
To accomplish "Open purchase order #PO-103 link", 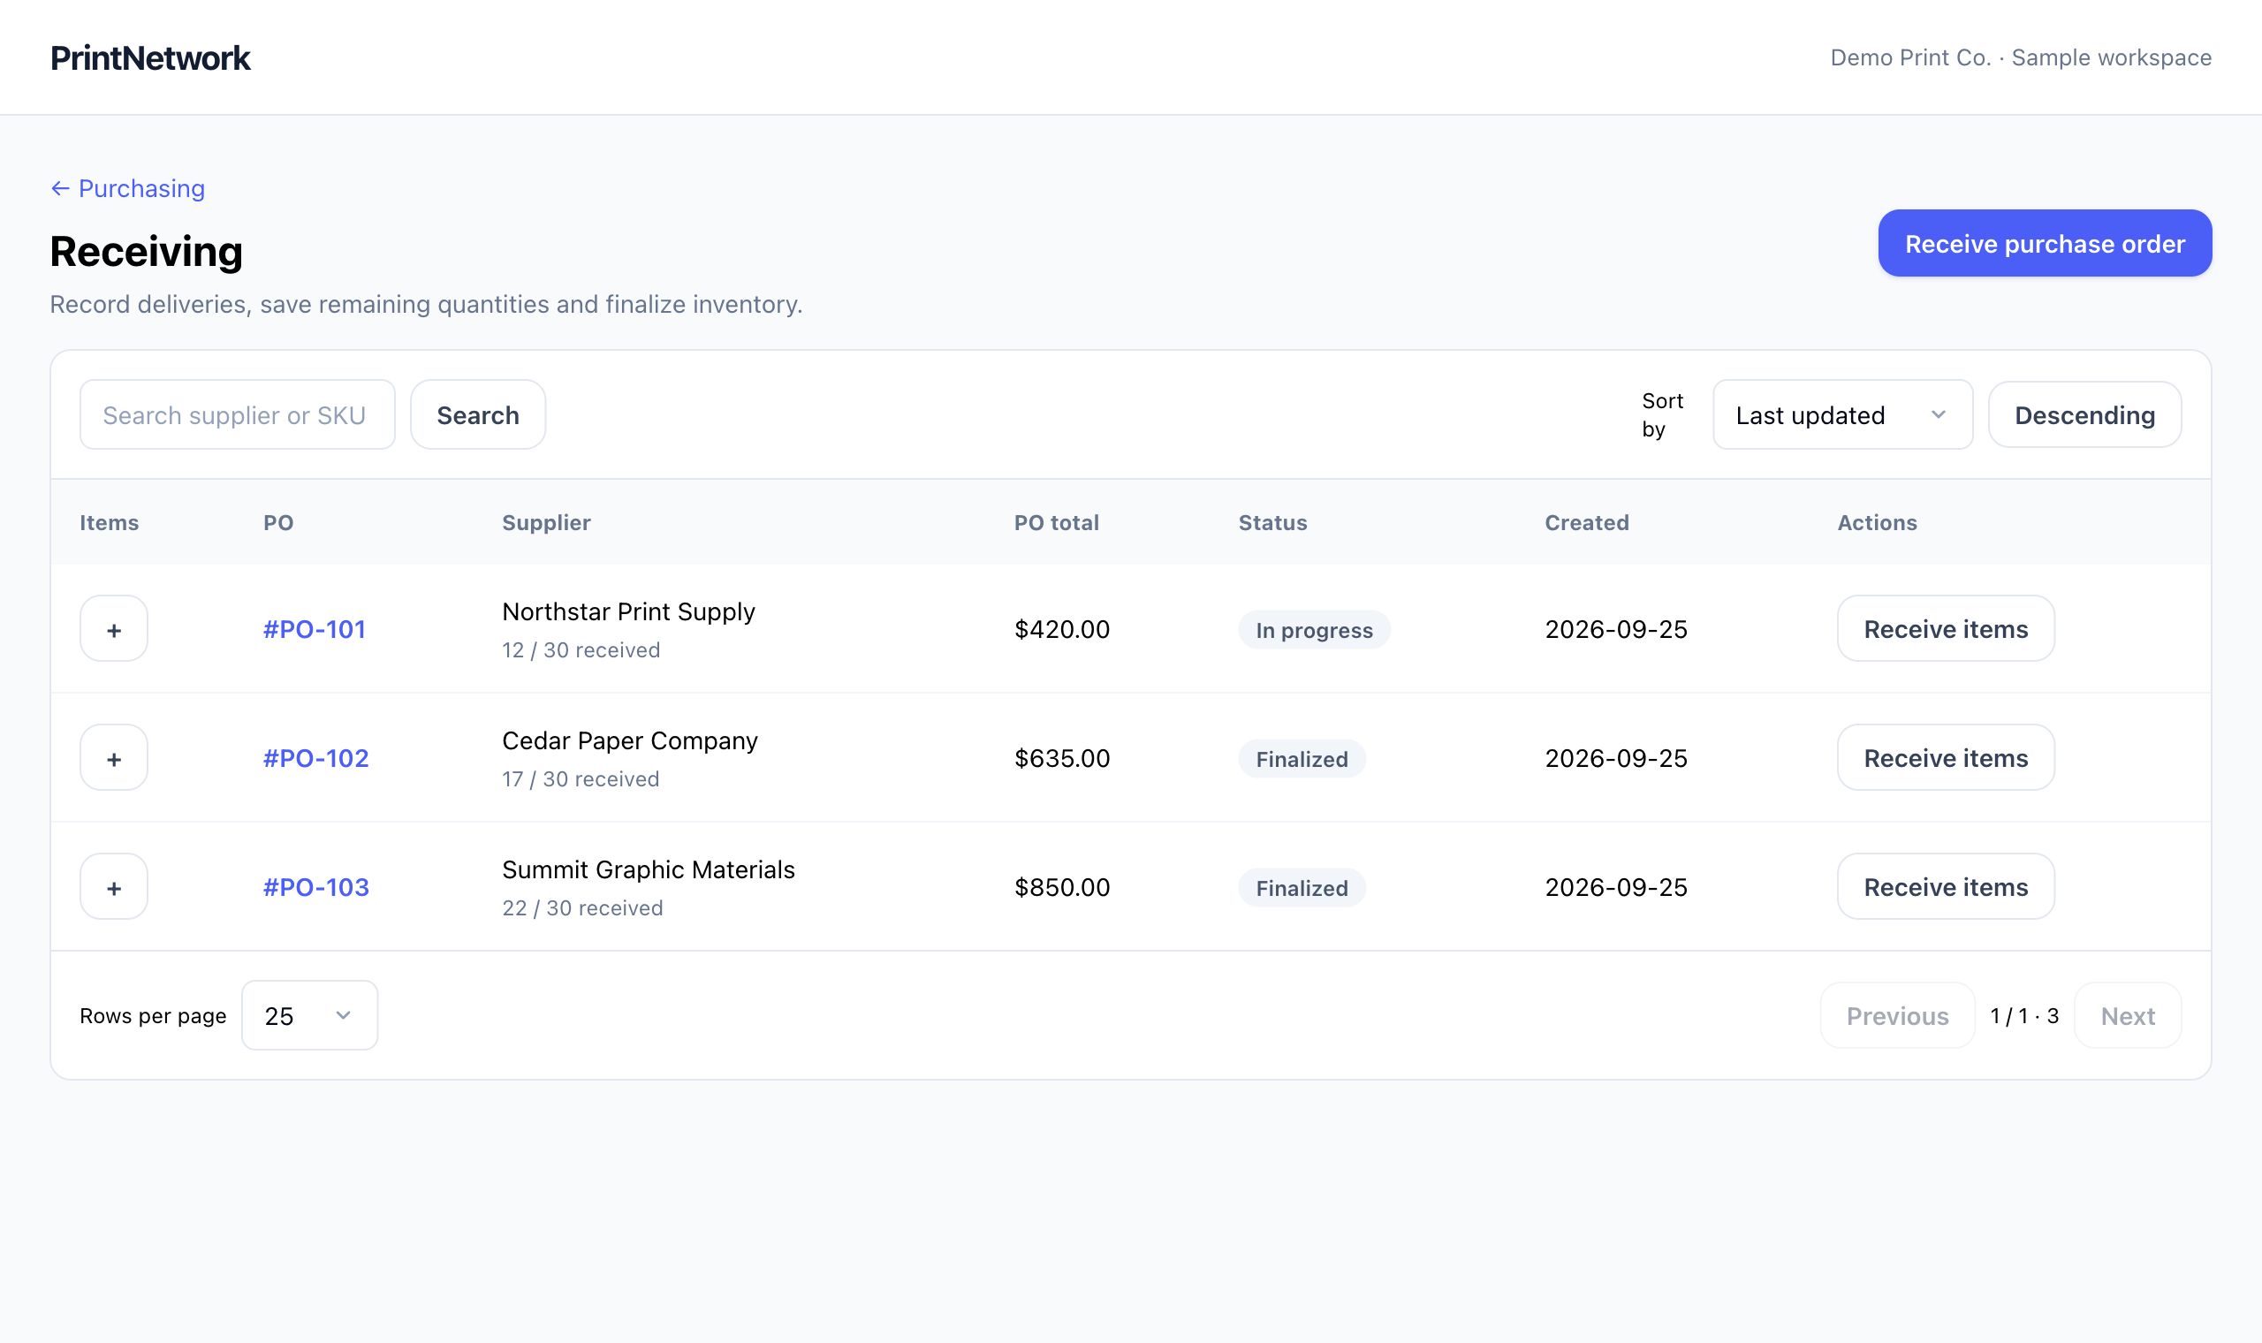I will pyautogui.click(x=315, y=887).
